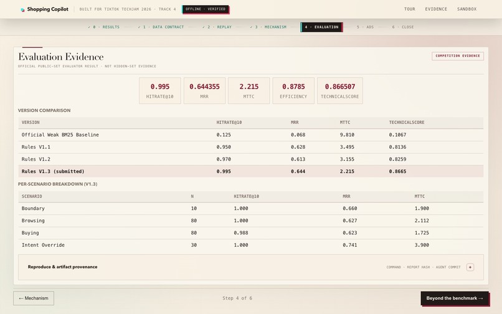Screen dimensions: 502x314
Task: Go to step 1 Data Contract
Action: coord(161,27)
